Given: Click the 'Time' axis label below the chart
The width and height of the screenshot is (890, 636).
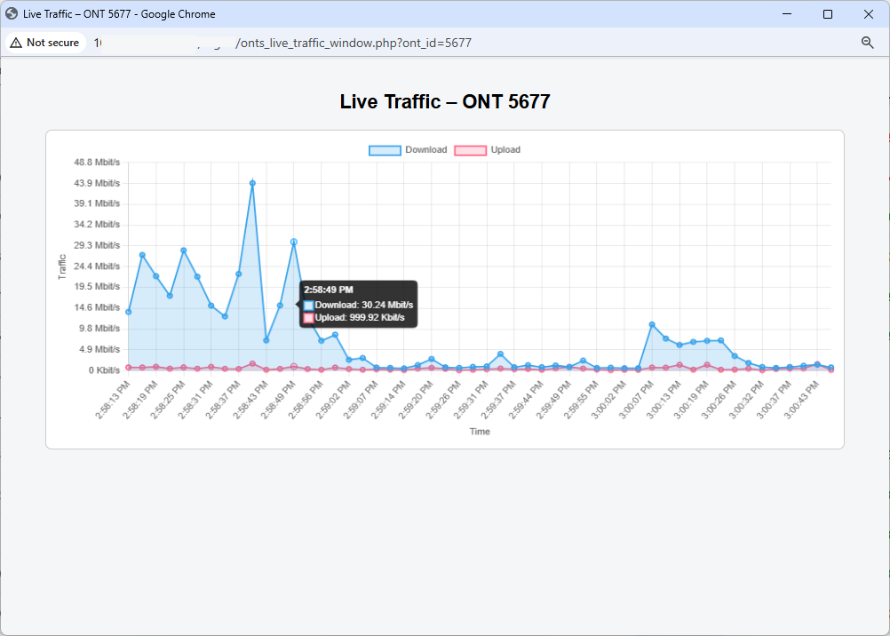Looking at the screenshot, I should (x=479, y=431).
